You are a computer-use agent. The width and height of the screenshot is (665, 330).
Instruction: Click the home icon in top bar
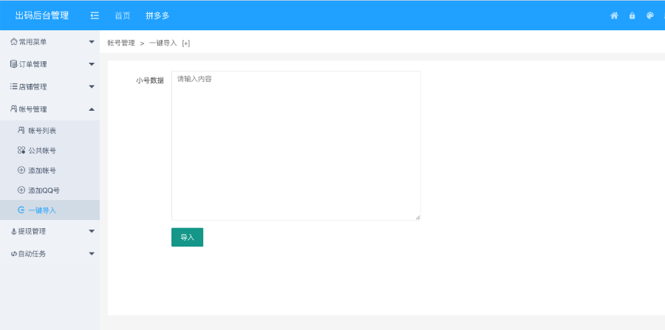(x=614, y=16)
